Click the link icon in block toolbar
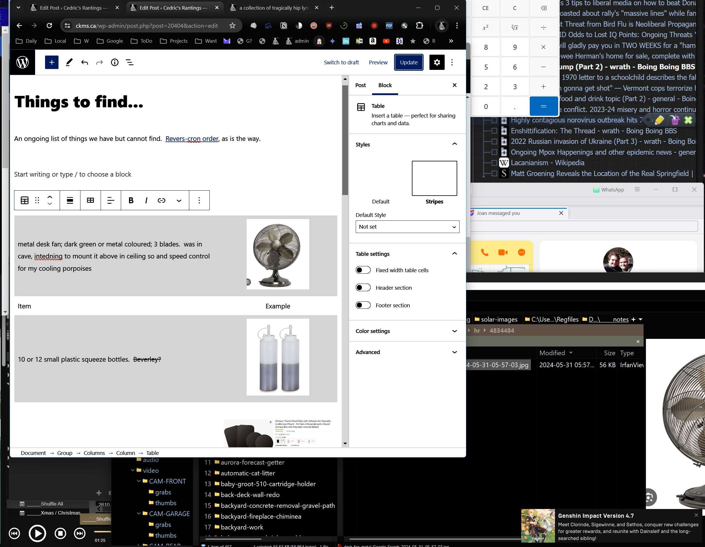Screen dimensions: 705x547 [161, 200]
